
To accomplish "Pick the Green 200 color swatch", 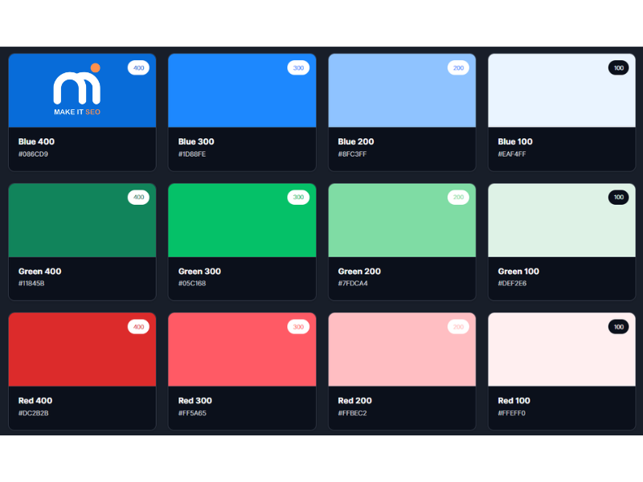I will pyautogui.click(x=401, y=225).
